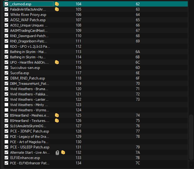Enable the Vivid Weathers - Minty plugin checkbox
This screenshot has width=194, height=169.
[x=7, y=105]
